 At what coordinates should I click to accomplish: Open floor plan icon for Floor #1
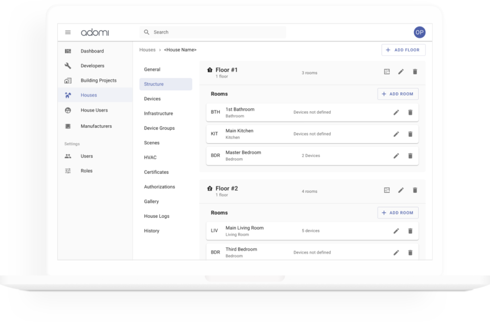(x=387, y=71)
